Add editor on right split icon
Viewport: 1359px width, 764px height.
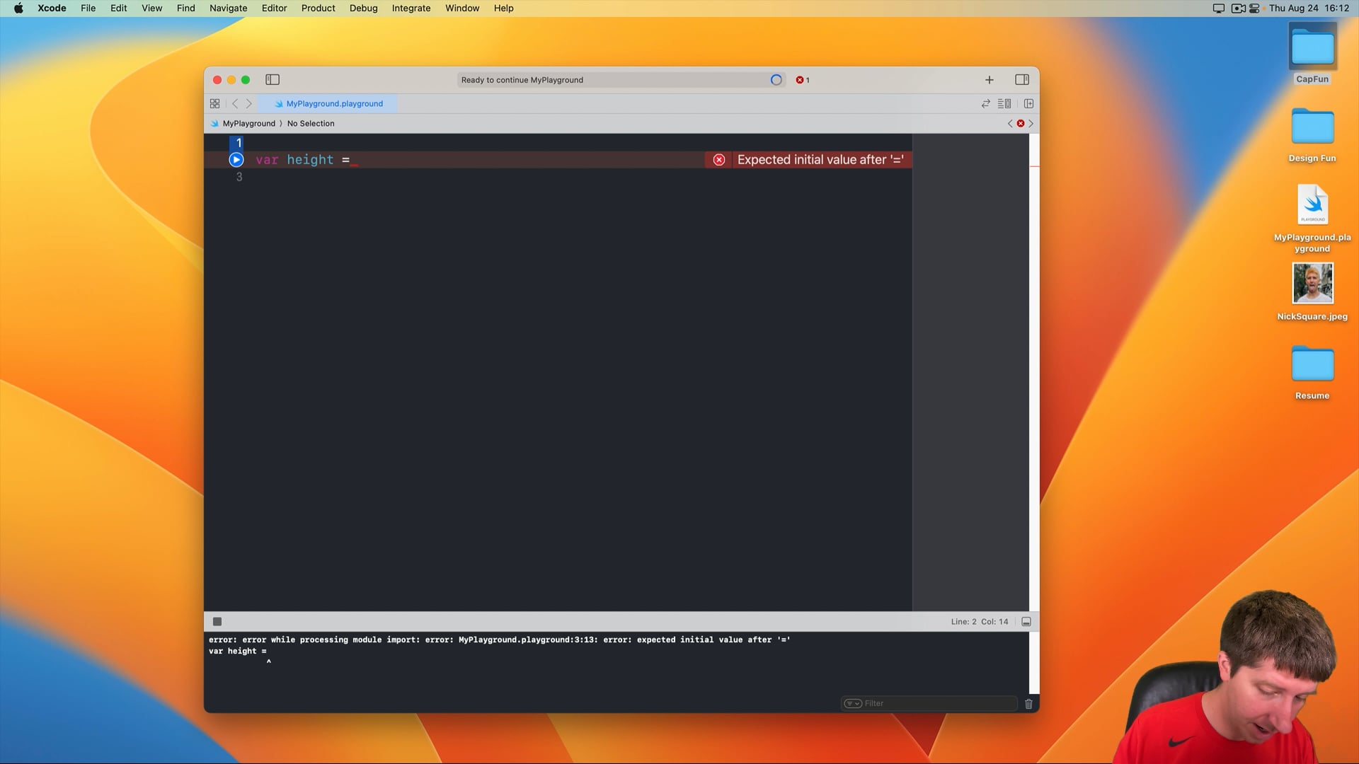coord(1028,103)
